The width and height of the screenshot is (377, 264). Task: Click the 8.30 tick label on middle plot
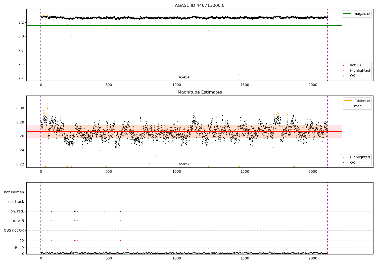tap(20, 108)
